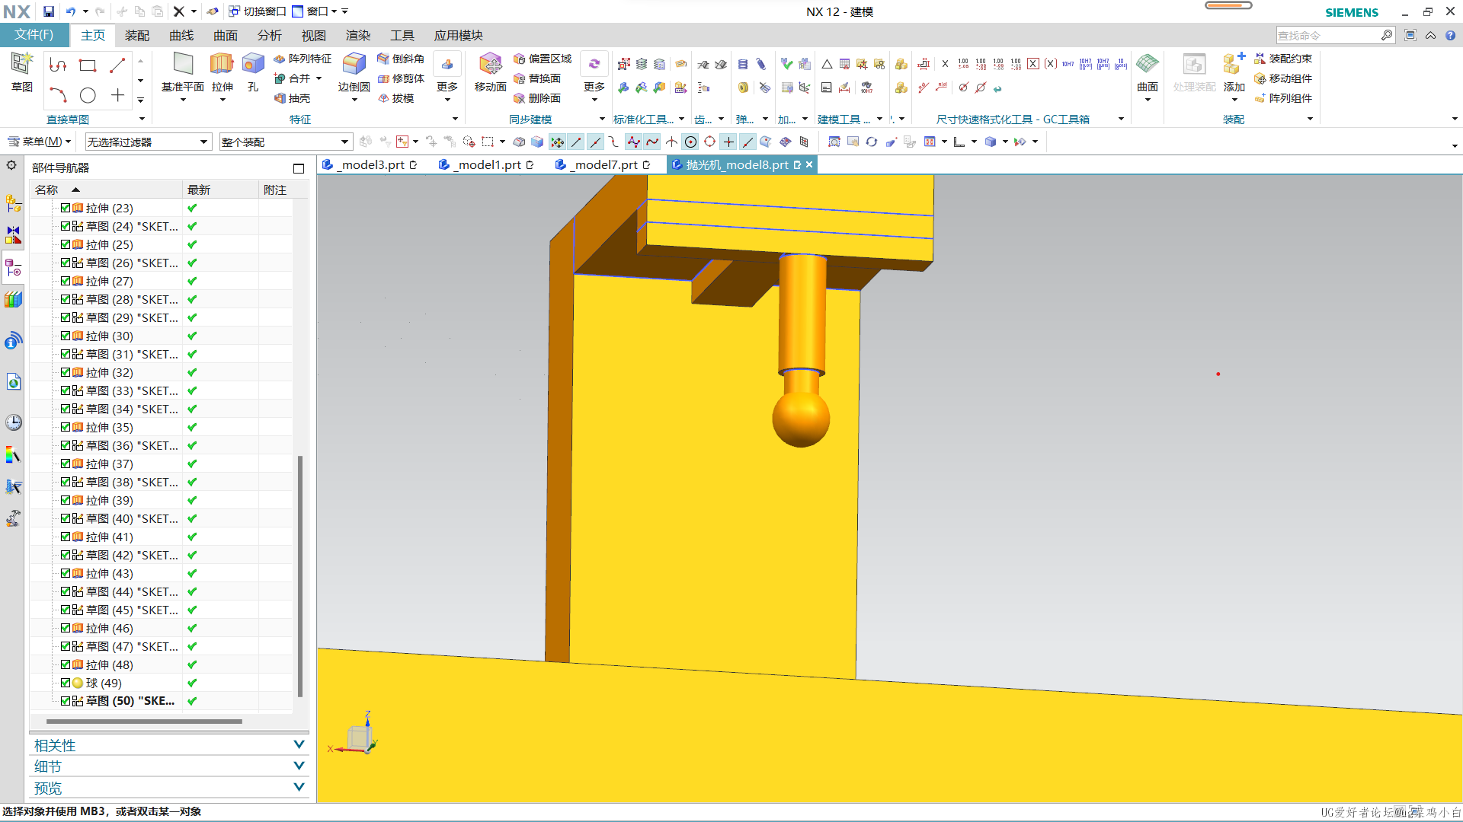Screen dimensions: 1463x822
Task: Toggle checkbox for 球 (49) feature
Action: pos(66,683)
